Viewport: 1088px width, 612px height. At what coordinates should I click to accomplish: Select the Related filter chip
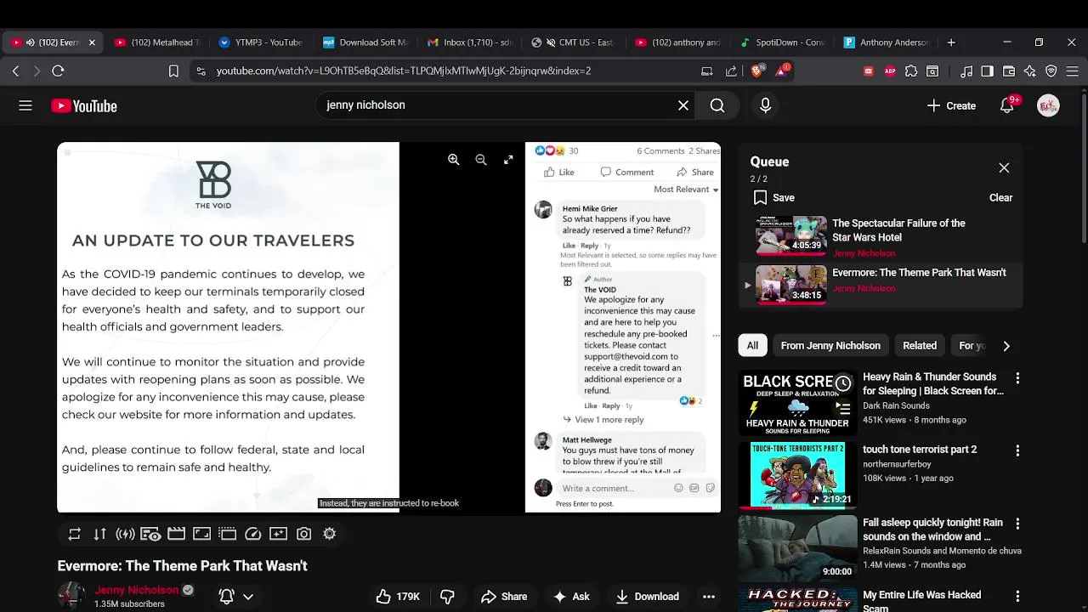click(920, 346)
